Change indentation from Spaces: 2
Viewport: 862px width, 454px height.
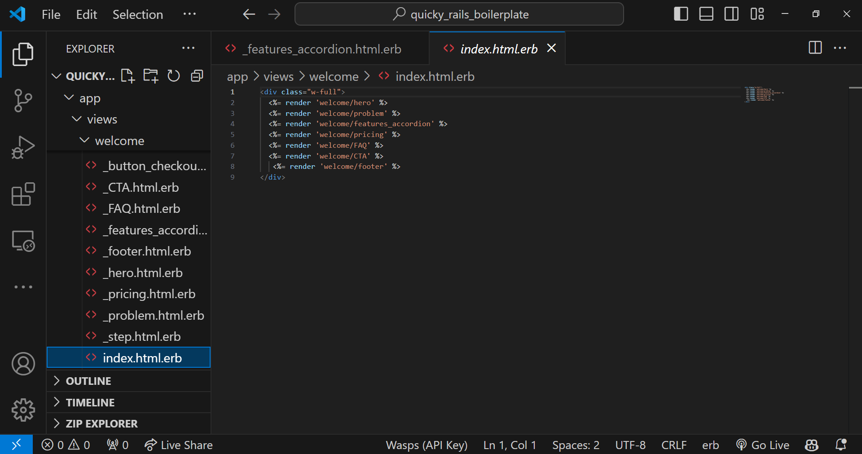tap(576, 445)
